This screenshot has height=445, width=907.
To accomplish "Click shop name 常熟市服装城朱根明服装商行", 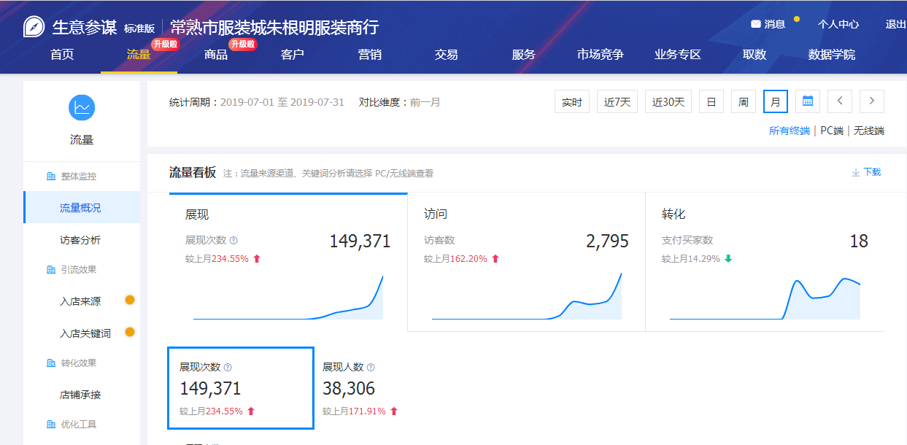I will (274, 28).
